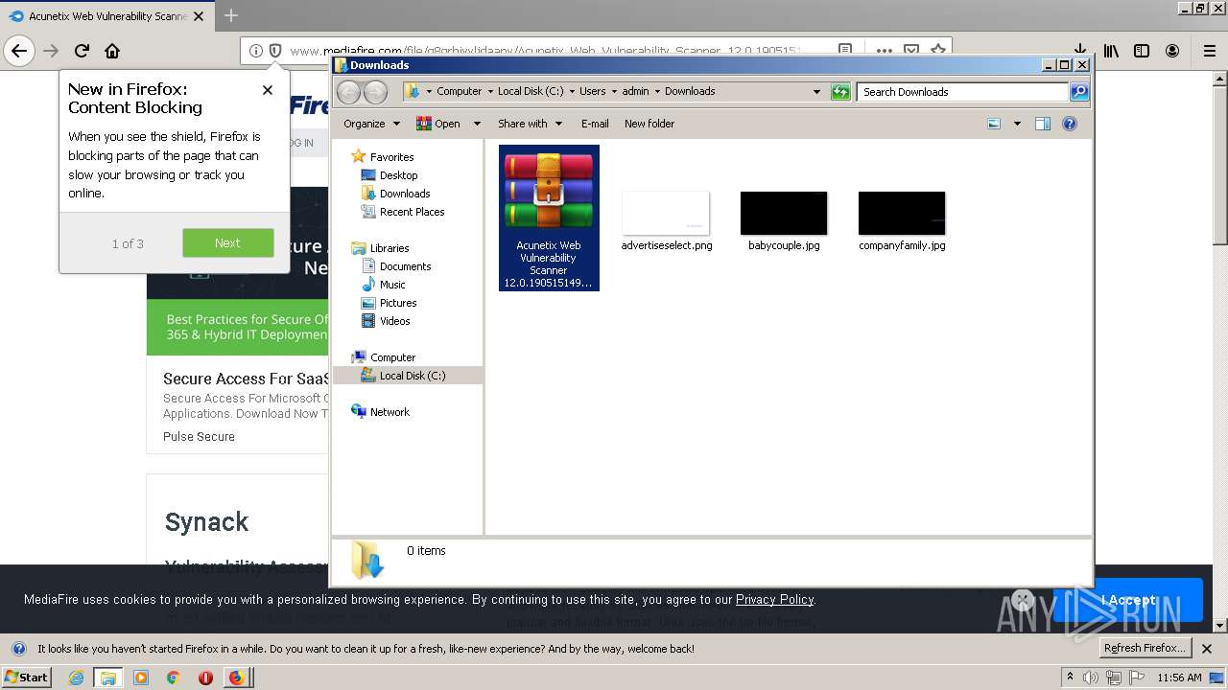Screen dimensions: 1228x690
Task: Open the selected file with Open button
Action: pyautogui.click(x=439, y=124)
